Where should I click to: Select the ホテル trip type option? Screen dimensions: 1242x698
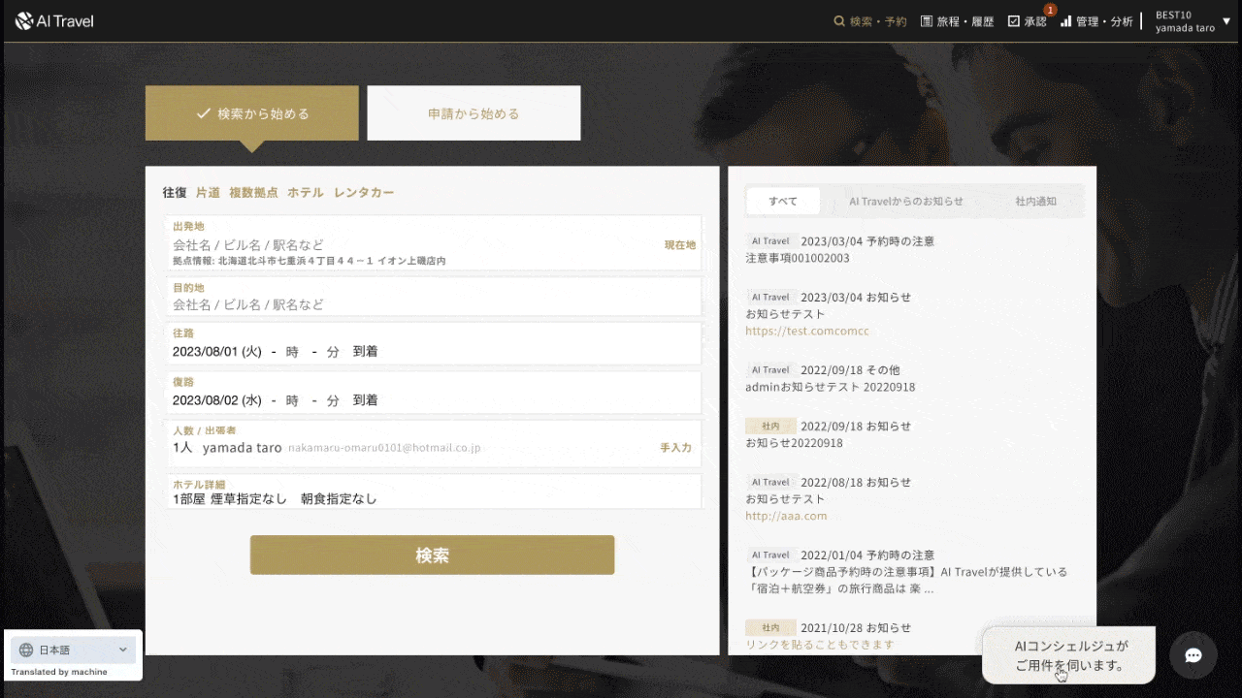click(306, 193)
